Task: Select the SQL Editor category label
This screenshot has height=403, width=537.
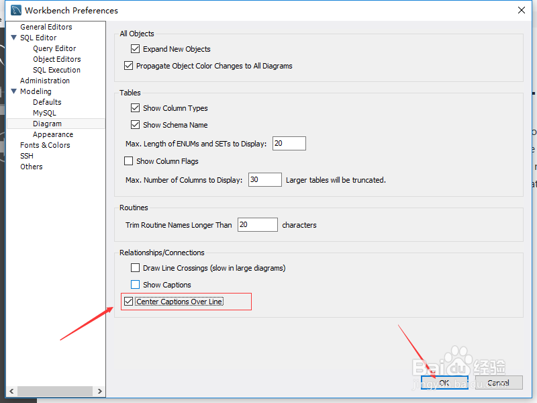Action: [38, 38]
